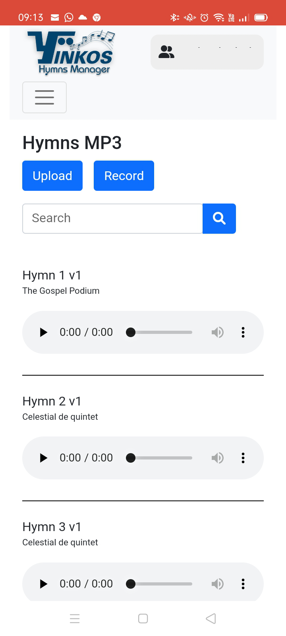Tap the Android recent apps button
This screenshot has height=636, width=286.
coord(75,619)
